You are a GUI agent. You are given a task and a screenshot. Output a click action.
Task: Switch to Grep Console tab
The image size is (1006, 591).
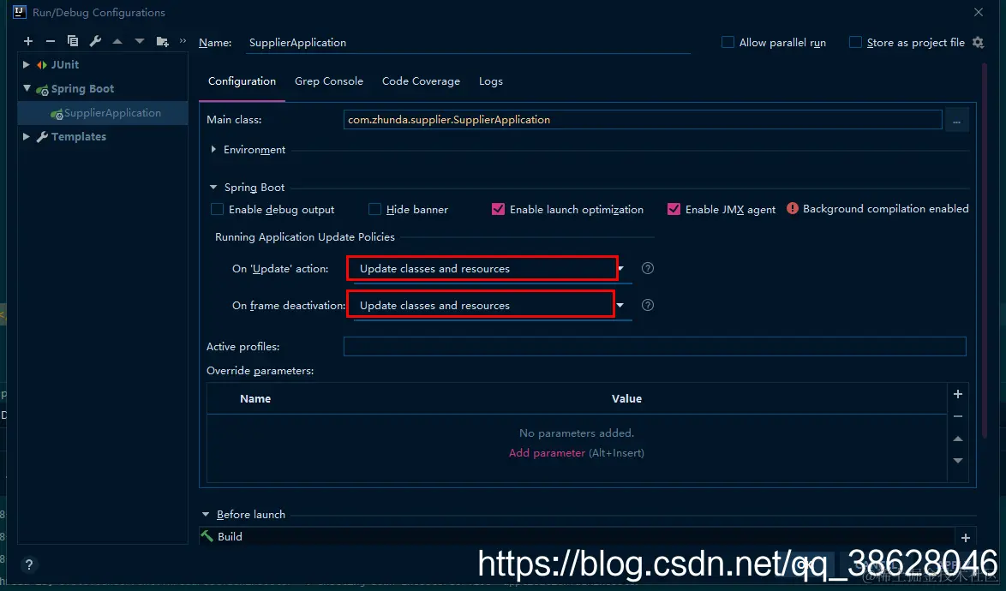(x=329, y=81)
